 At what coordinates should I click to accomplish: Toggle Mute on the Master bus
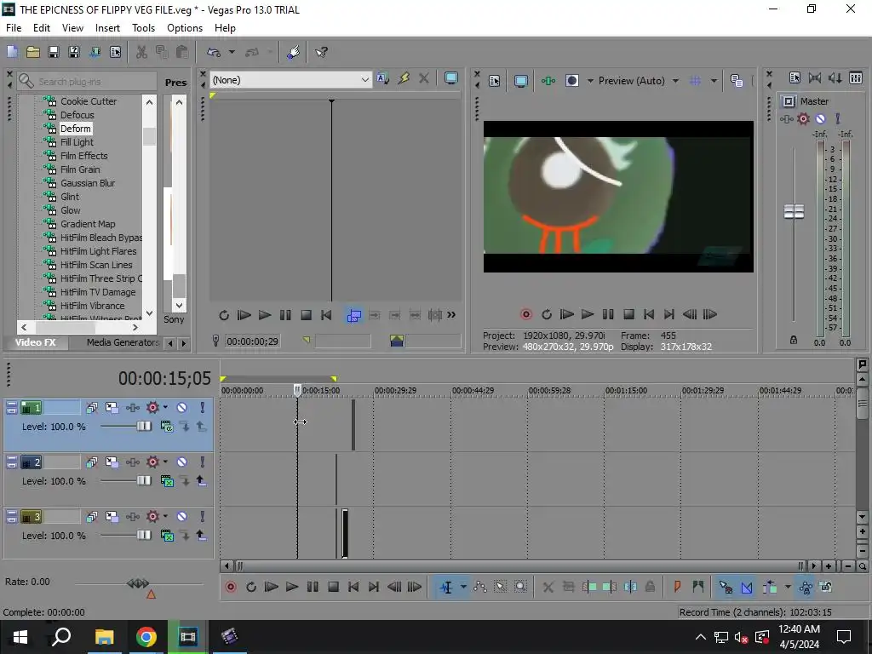[821, 118]
